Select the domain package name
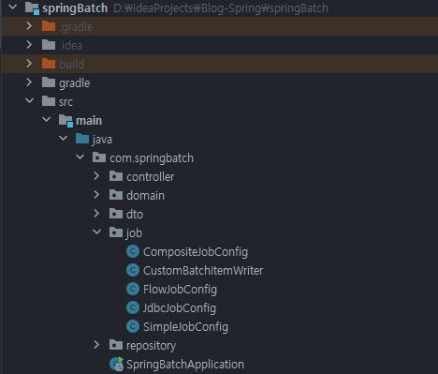Viewport: 438px width, 374px height. (145, 196)
